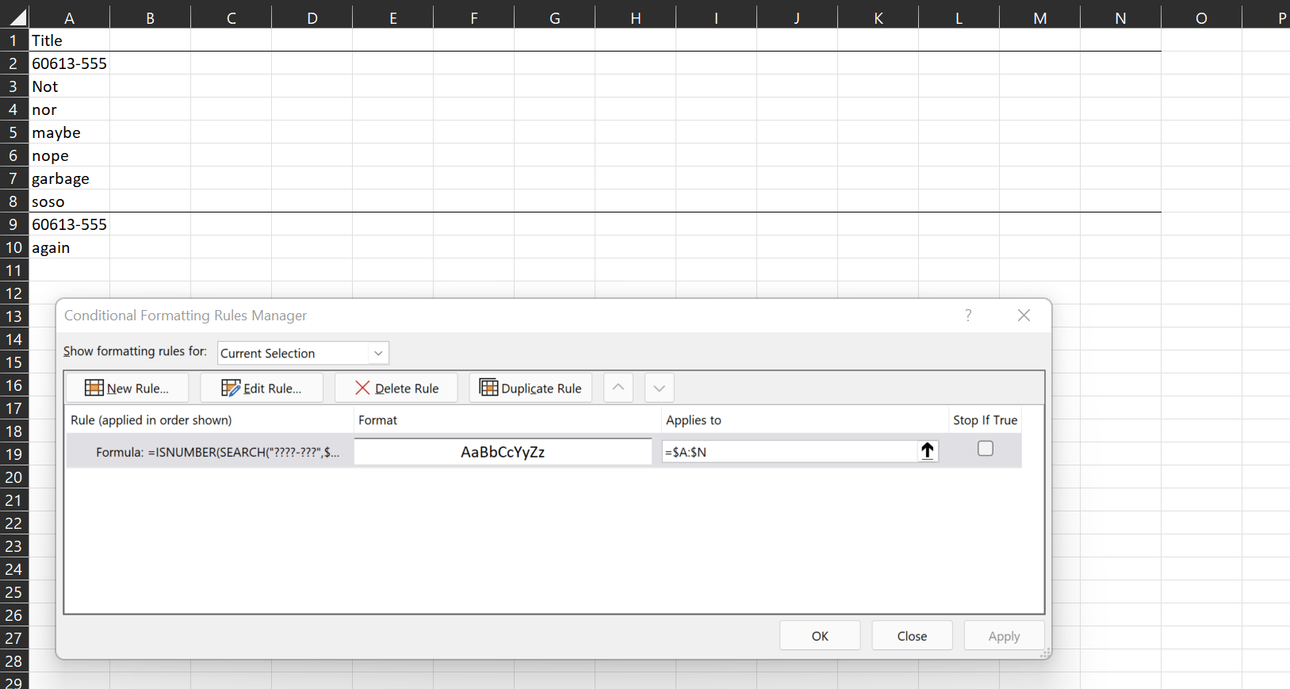Duplicate the selected rule

pos(530,388)
